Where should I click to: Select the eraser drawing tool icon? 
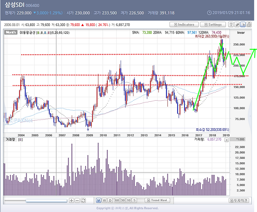click(237, 25)
